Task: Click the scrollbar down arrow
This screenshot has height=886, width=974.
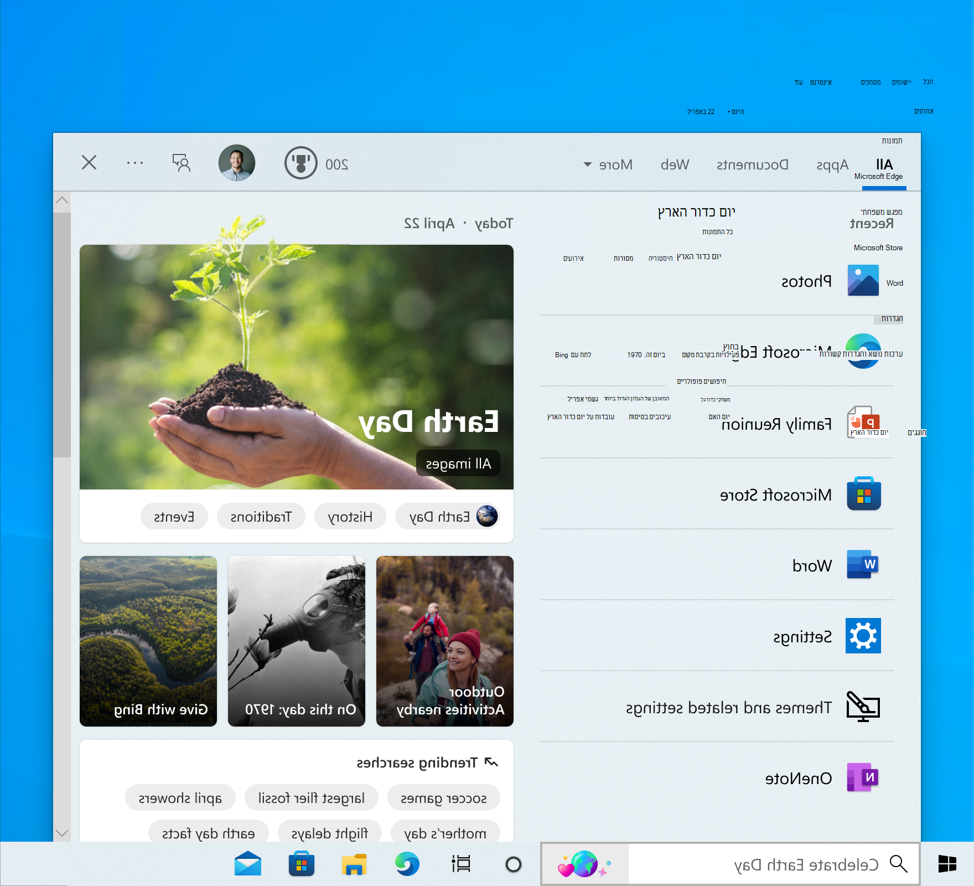Action: point(62,833)
